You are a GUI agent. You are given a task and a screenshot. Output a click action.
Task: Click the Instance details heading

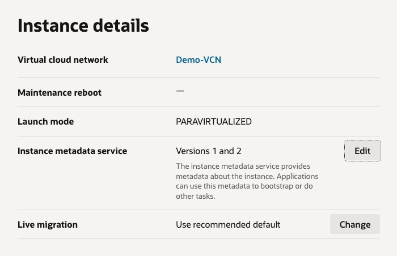coord(83,25)
